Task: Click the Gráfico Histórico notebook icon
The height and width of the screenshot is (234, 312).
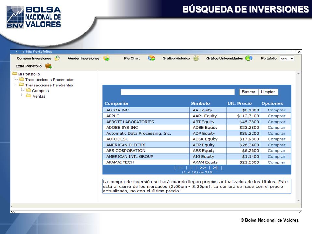Action: click(x=196, y=58)
